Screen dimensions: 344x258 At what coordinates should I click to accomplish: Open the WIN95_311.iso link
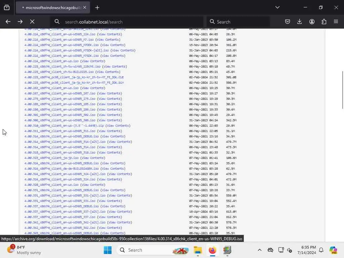60,131
